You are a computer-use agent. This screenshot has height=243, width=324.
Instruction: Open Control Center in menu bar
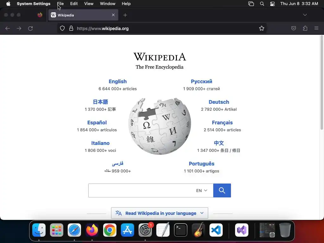click(x=272, y=4)
